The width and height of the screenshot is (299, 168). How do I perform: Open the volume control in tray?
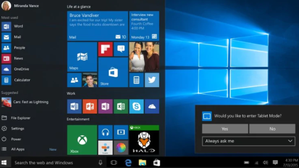(x=265, y=162)
